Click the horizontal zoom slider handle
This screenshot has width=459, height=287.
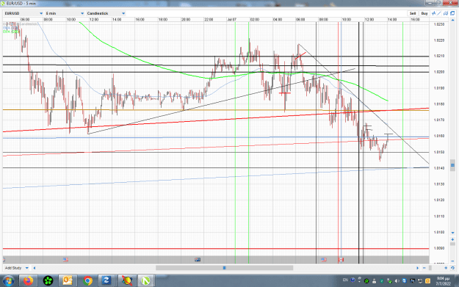[430, 268]
